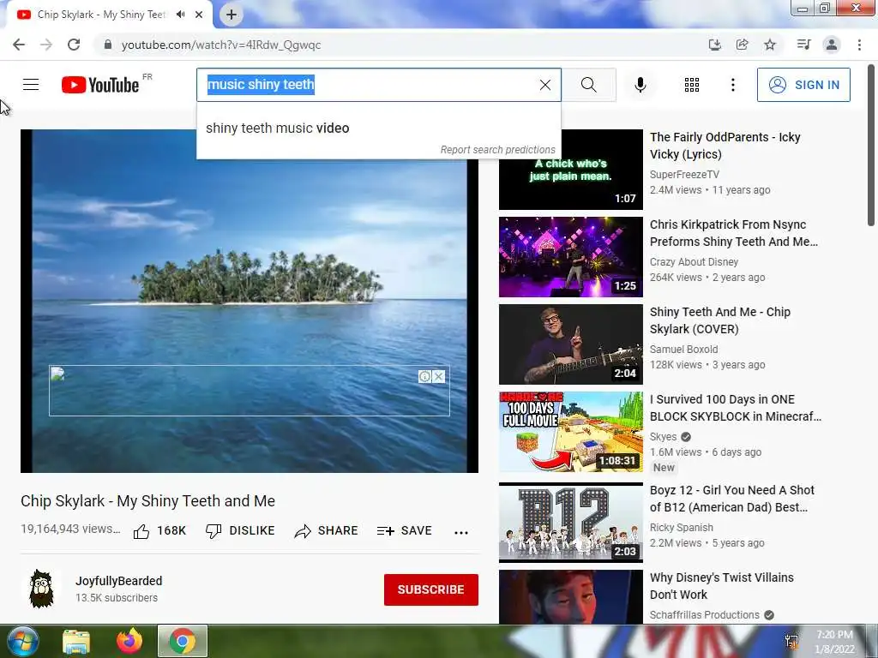The width and height of the screenshot is (878, 658).
Task: Click the install app icon in address bar
Action: pos(714,45)
